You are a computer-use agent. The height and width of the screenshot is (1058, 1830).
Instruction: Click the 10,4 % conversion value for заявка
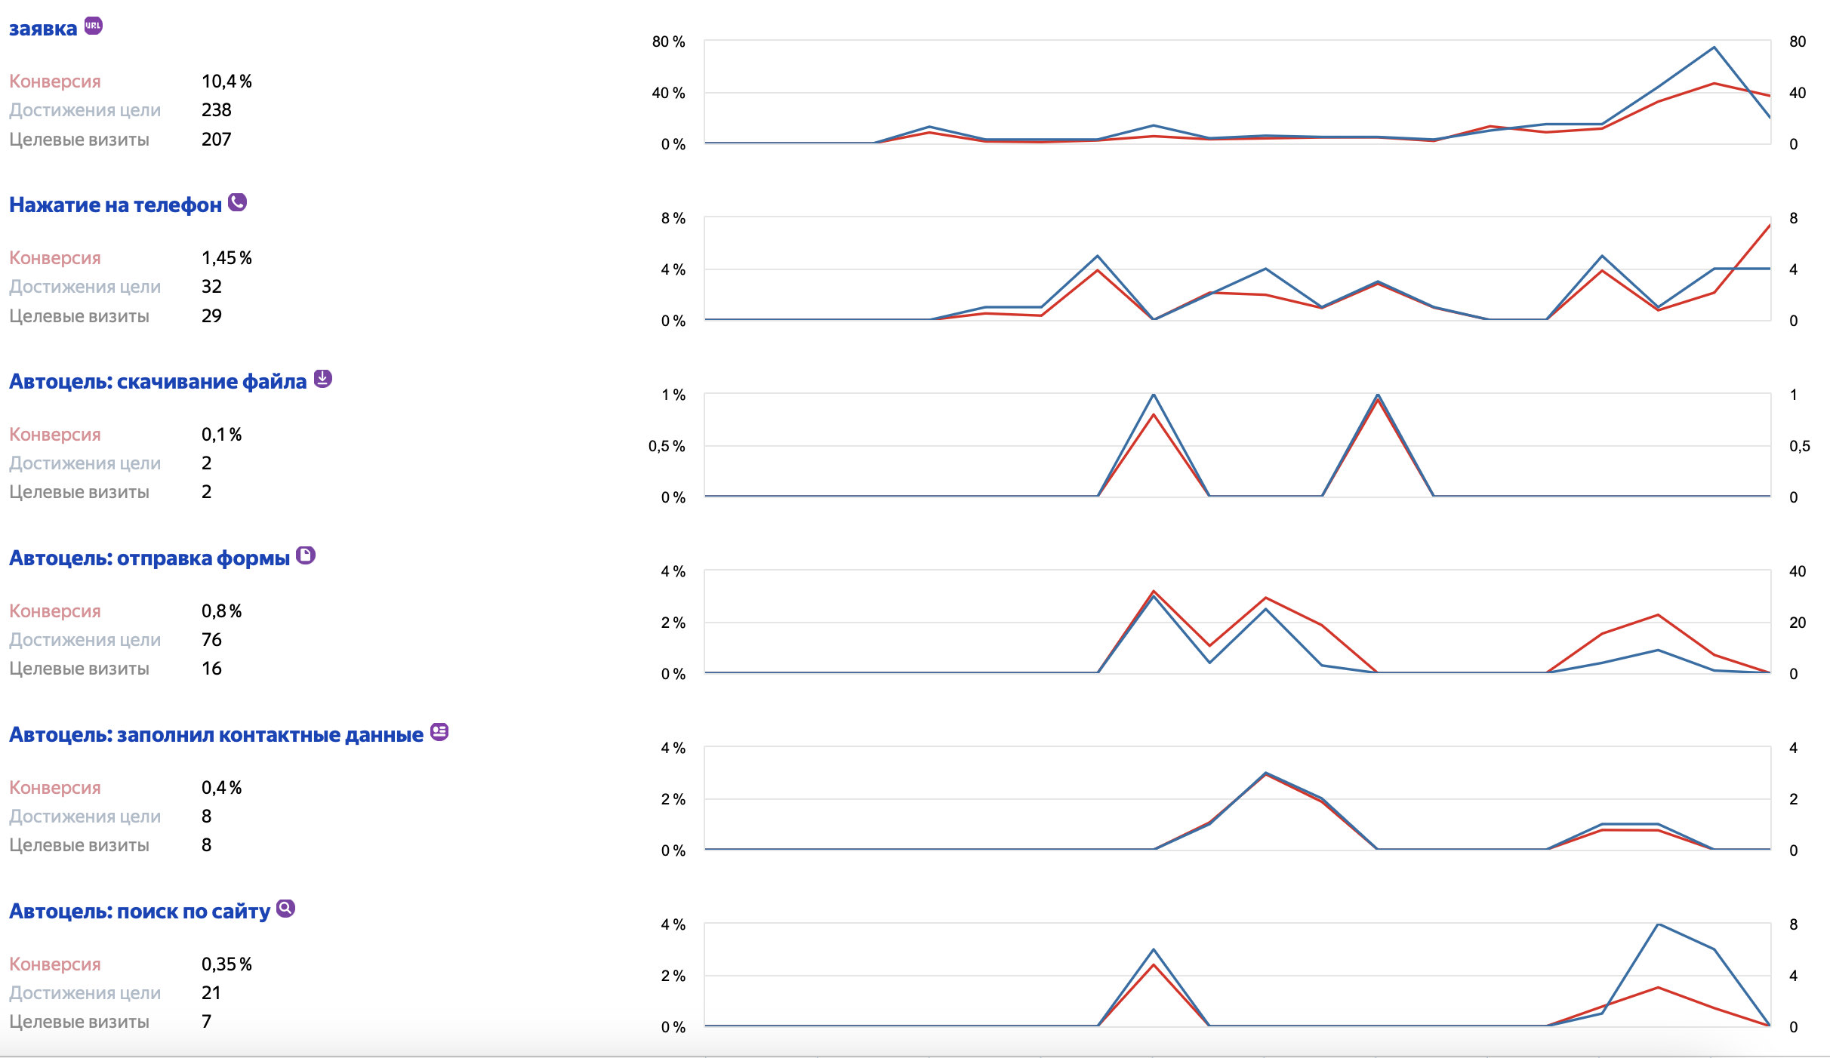tap(226, 82)
